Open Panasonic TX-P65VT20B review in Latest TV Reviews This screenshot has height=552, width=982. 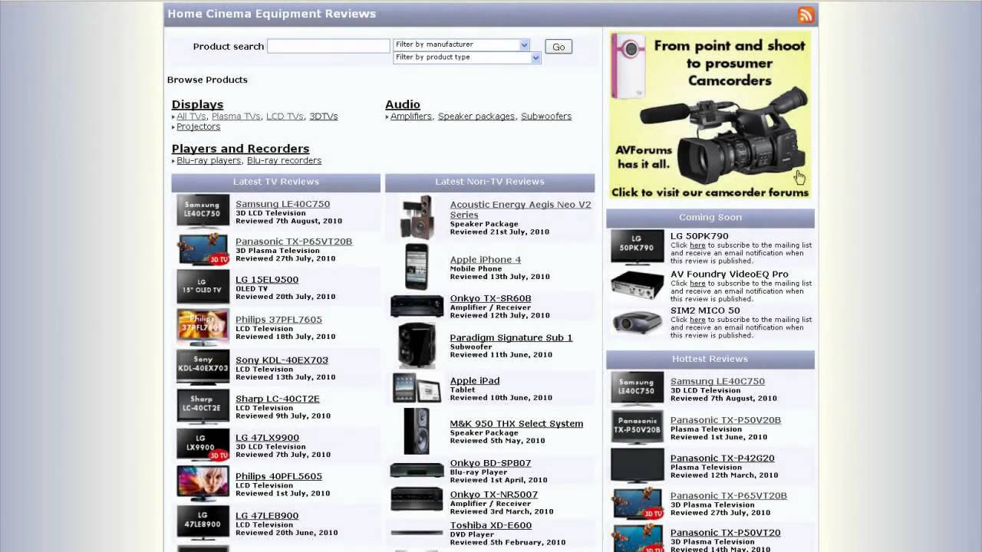point(294,242)
